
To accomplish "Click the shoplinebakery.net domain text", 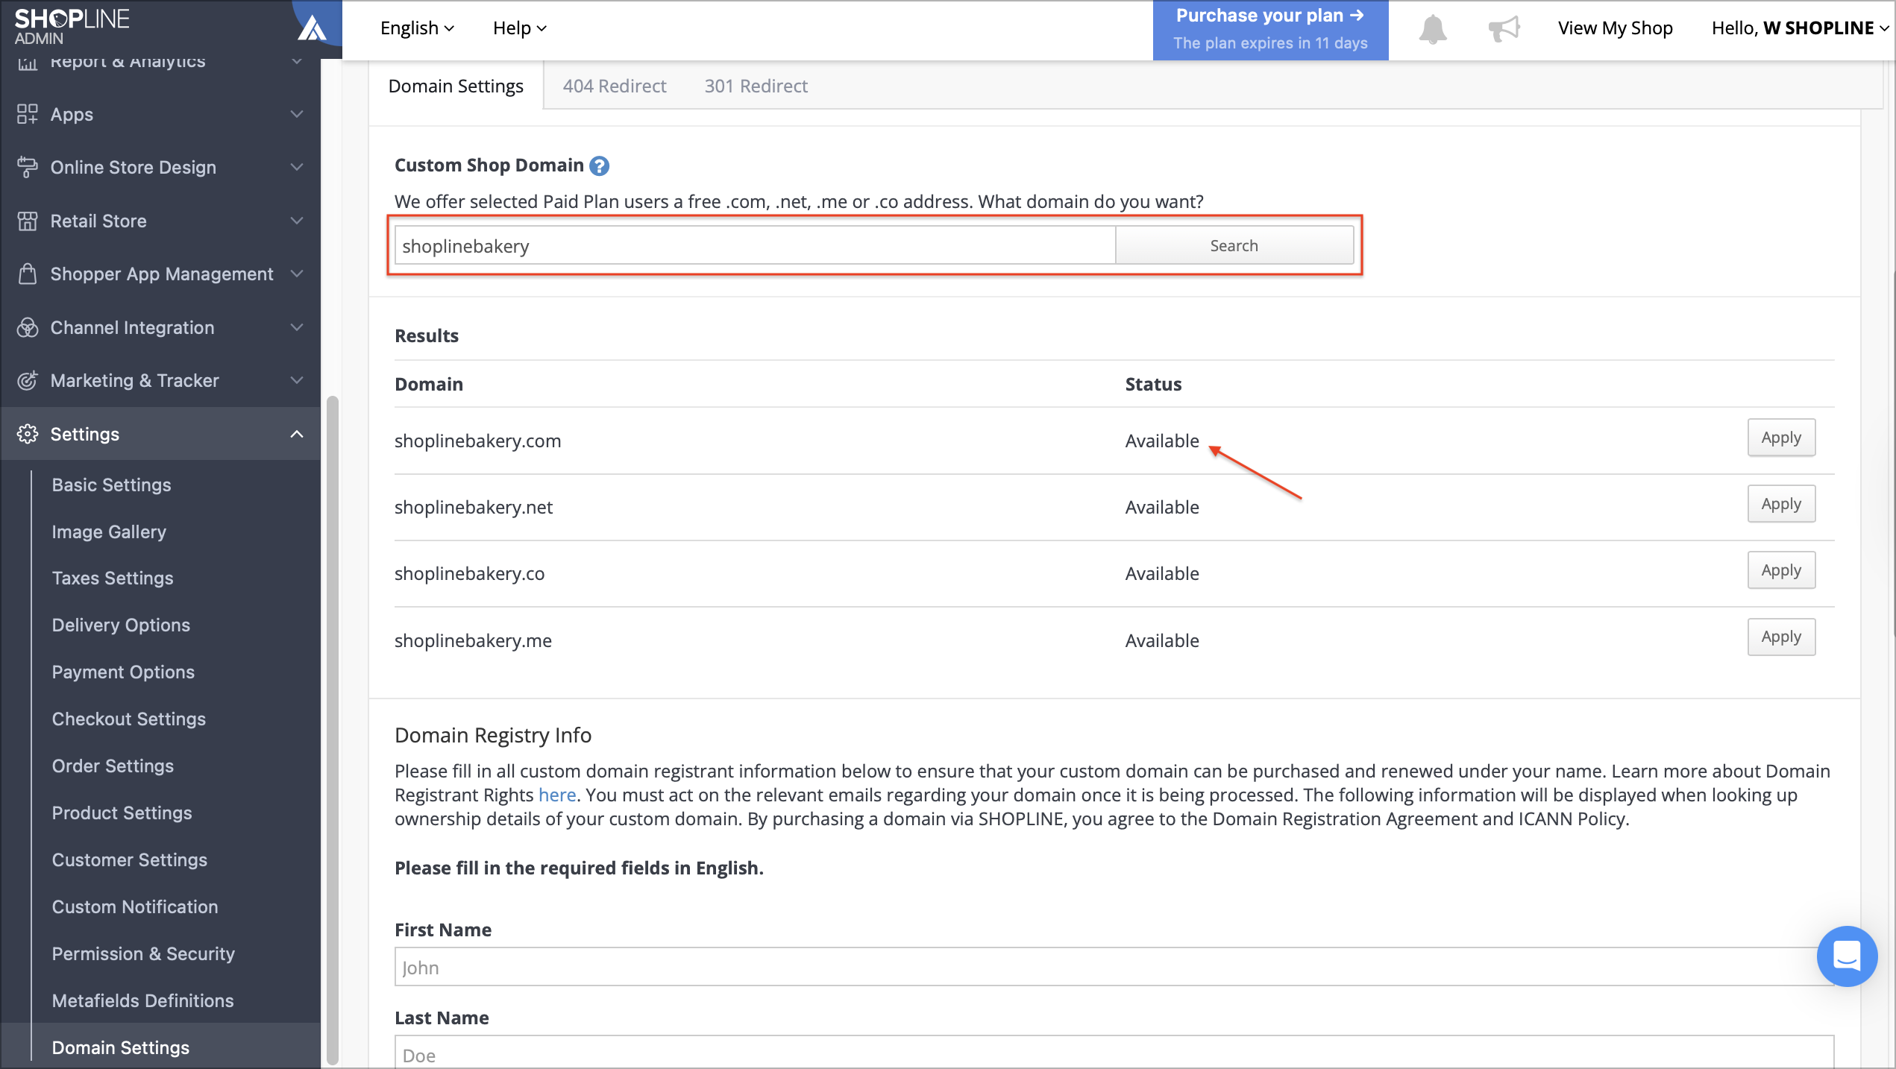I will 474,507.
